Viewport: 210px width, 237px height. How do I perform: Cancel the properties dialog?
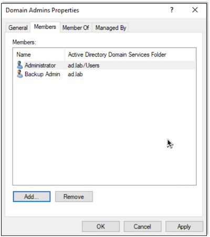[142, 227]
